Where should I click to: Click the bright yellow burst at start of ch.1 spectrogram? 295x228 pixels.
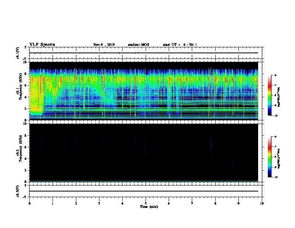click(x=36, y=95)
